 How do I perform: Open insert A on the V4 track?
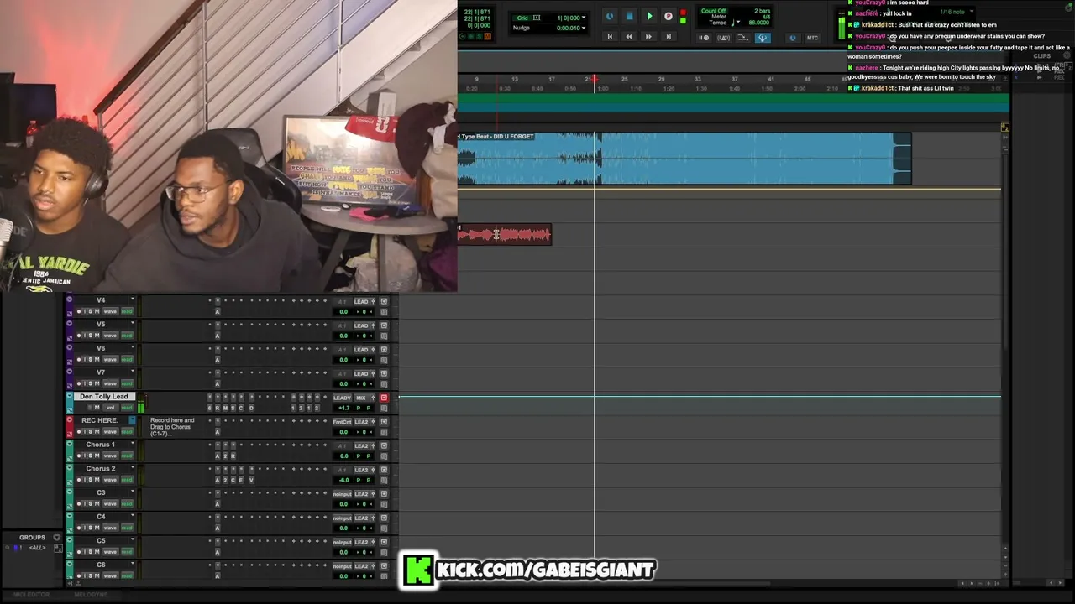click(x=217, y=311)
